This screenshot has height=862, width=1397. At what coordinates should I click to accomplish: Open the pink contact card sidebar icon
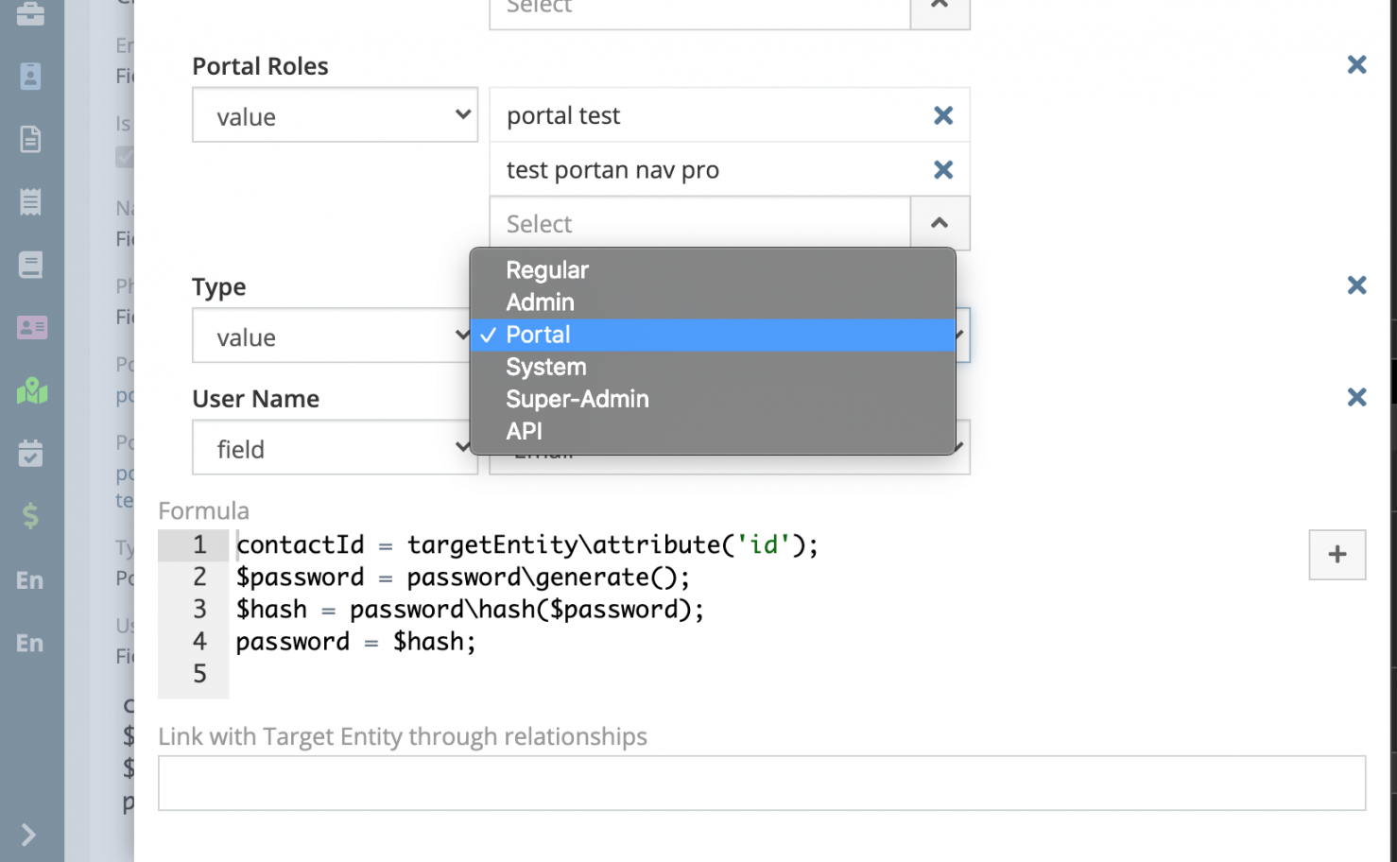31,327
